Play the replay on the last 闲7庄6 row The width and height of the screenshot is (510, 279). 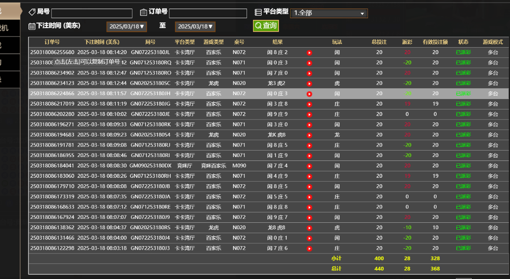click(x=309, y=248)
